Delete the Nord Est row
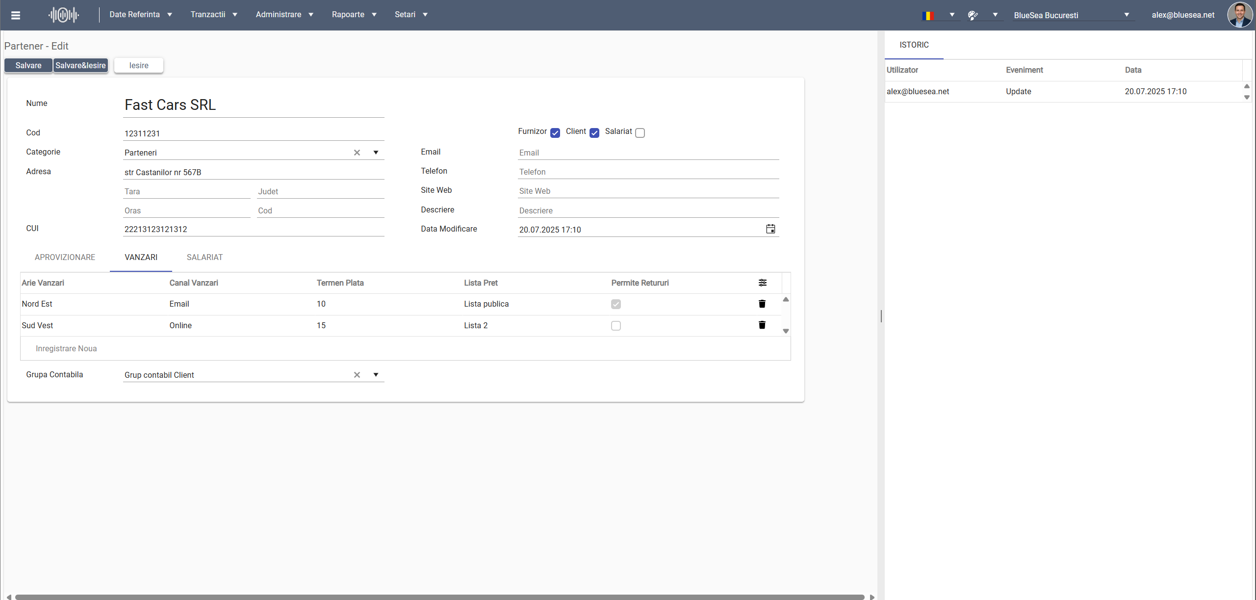Image resolution: width=1256 pixels, height=600 pixels. tap(762, 304)
